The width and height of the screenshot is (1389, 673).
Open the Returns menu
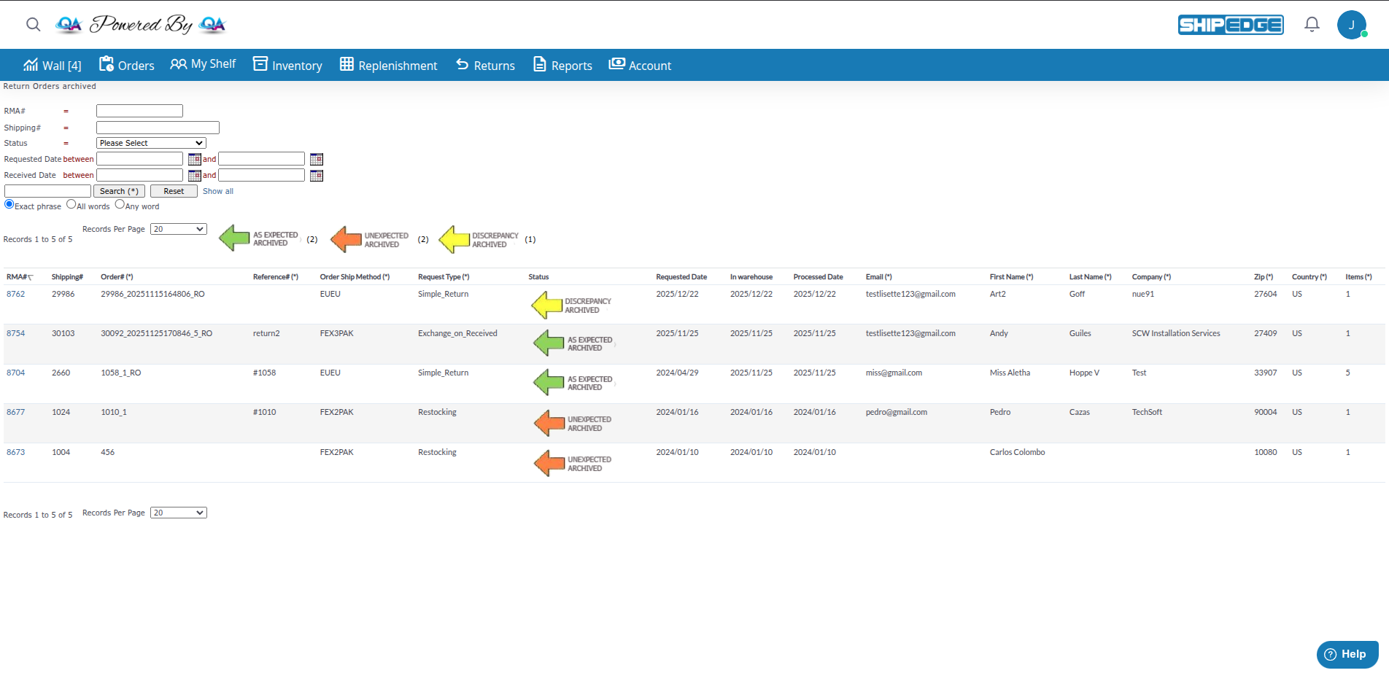tap(485, 65)
